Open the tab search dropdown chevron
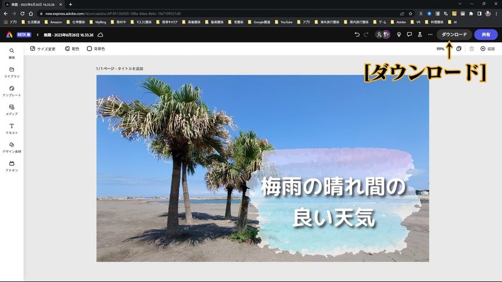 point(460,4)
